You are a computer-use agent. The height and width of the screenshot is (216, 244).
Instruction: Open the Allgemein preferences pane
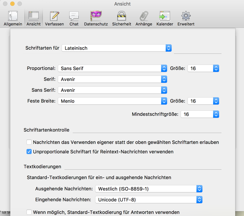point(13,18)
